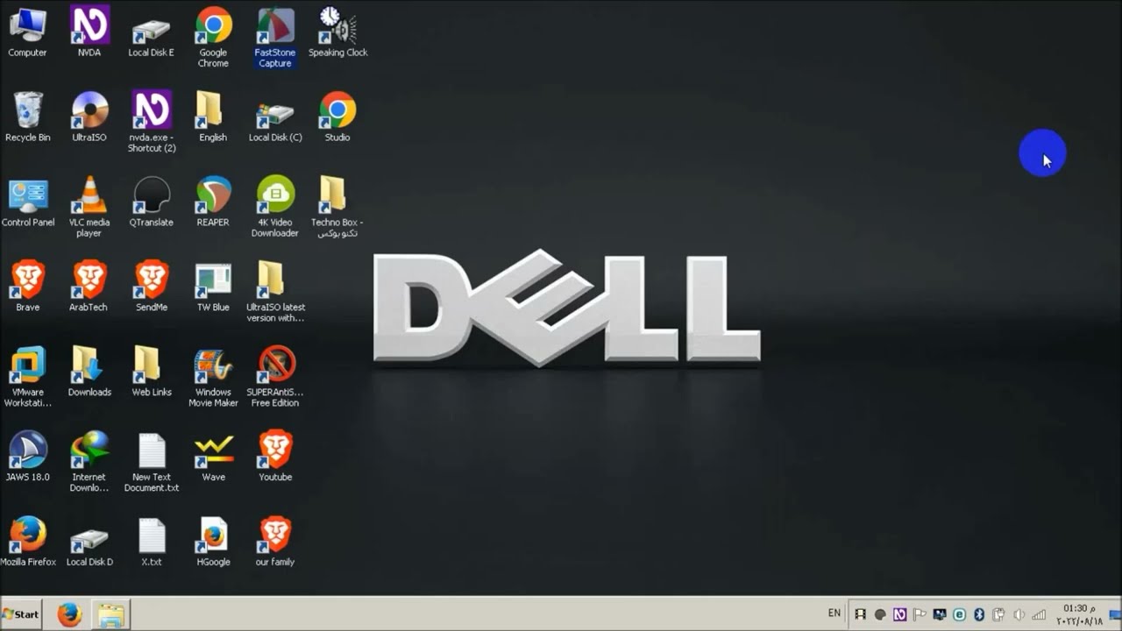Screen dimensions: 1122x631
Task: Select the Brave browser shortcut
Action: (28, 287)
